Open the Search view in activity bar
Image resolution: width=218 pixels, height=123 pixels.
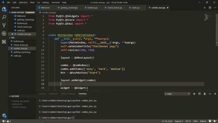(x=4, y=17)
